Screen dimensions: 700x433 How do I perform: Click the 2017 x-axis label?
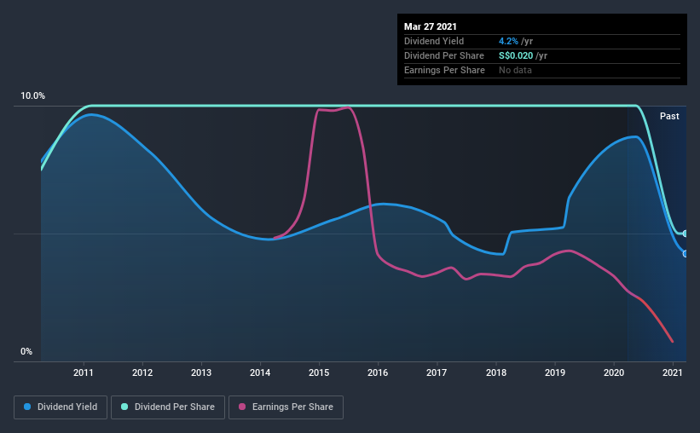coord(437,372)
